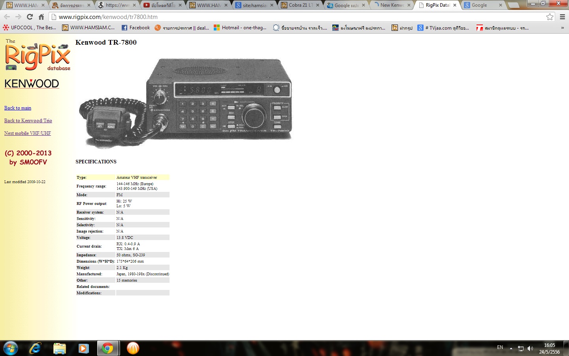569x356 pixels.
Task: Click the EN language indicator
Action: coord(500,347)
